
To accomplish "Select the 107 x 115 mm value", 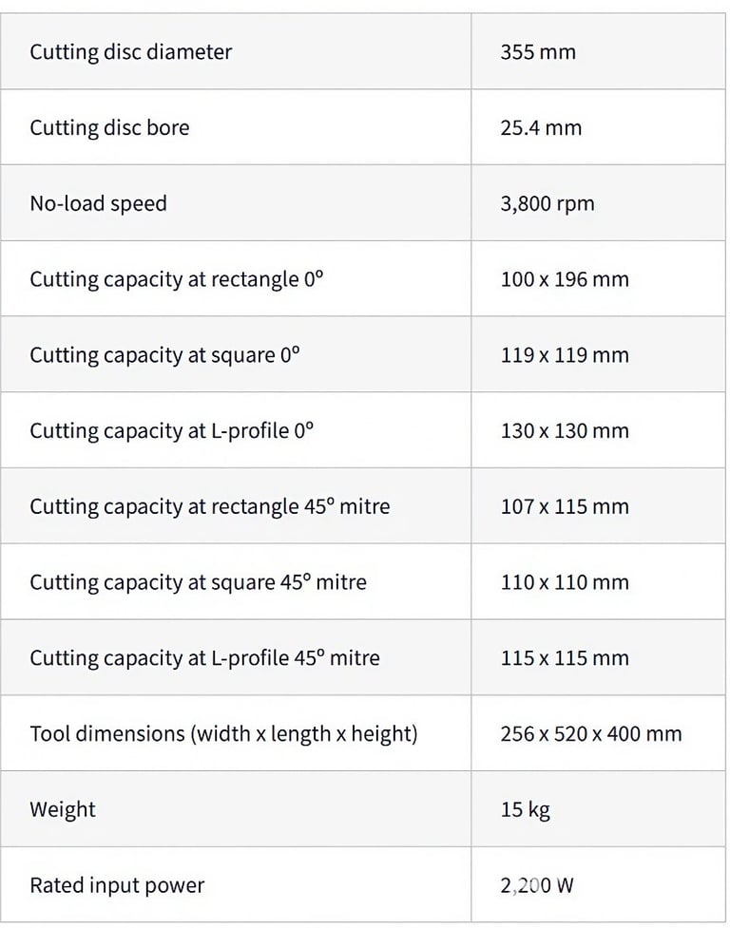I will 565,506.
